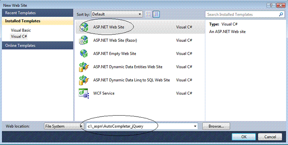Image resolution: width=288 pixels, height=145 pixels.
Task: Open the Installed Templates section
Action: 37,21
